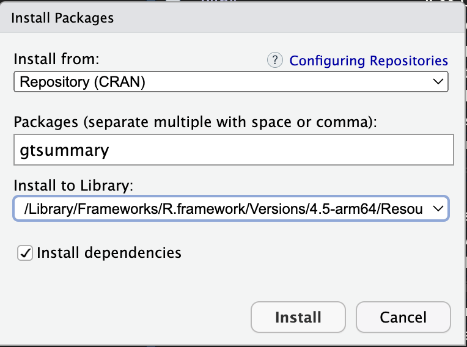
Task: Click the Install Packages title bar
Action: (x=232, y=18)
